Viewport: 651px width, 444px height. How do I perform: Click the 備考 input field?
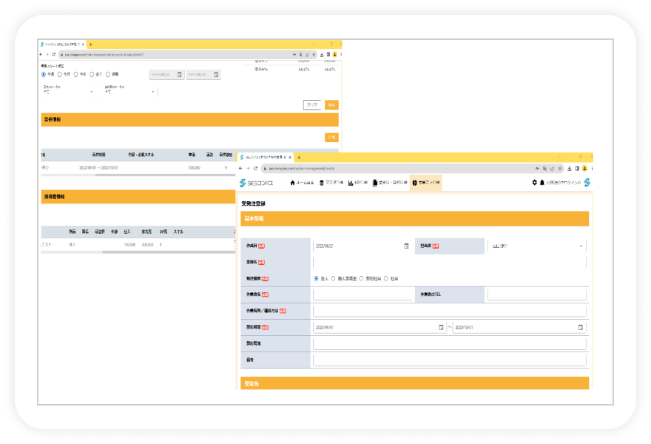[450, 360]
